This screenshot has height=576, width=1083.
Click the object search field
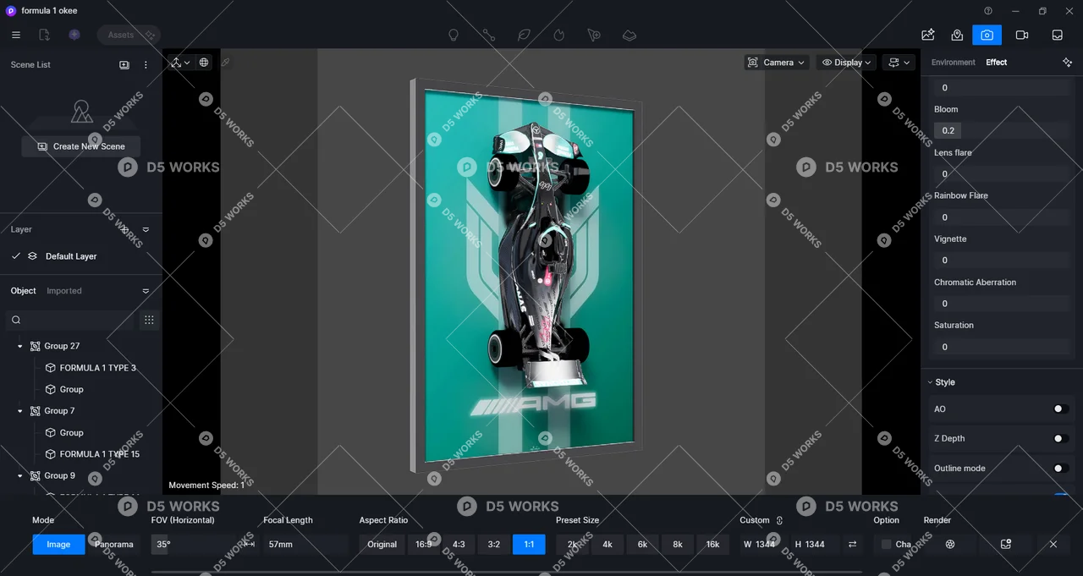click(x=69, y=320)
